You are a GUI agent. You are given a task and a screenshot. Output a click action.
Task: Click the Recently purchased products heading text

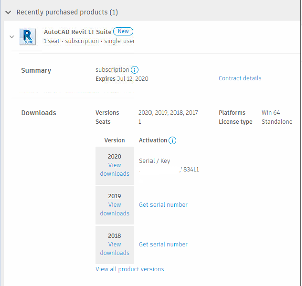(x=67, y=12)
